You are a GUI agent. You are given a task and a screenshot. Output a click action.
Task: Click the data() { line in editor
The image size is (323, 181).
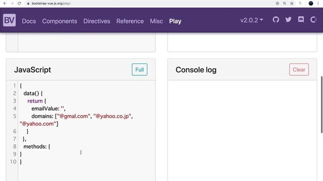pos(33,94)
